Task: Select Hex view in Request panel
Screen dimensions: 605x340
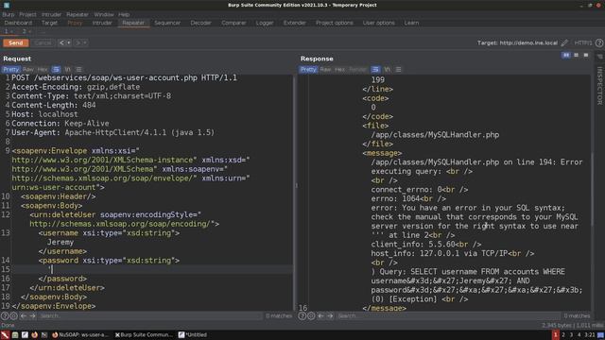Action: pos(43,69)
